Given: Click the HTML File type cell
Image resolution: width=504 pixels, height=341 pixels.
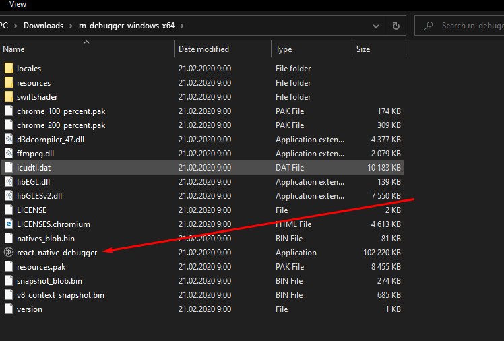Looking at the screenshot, I should 294,224.
